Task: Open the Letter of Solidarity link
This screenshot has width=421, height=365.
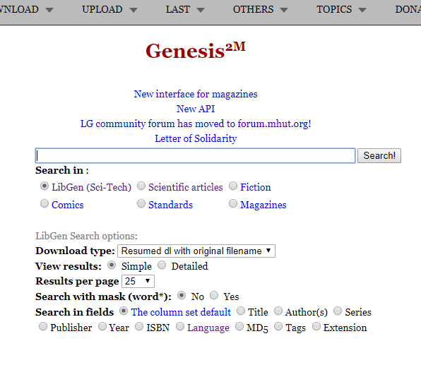Action: [196, 138]
